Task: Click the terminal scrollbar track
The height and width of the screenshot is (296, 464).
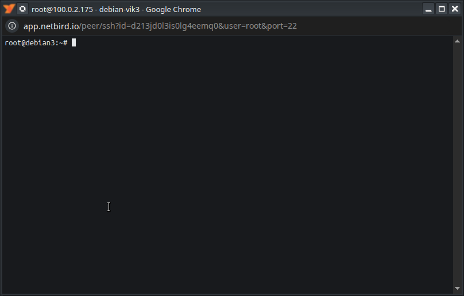Action: click(458, 166)
